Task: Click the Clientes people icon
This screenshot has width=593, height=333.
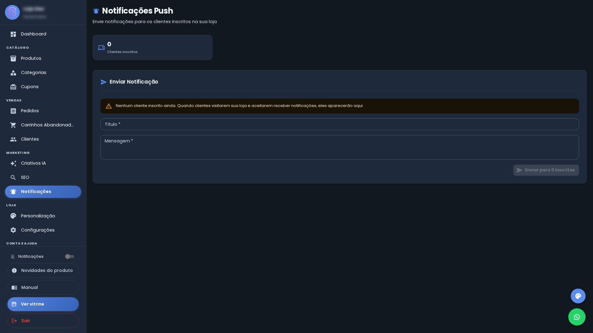Action: (13, 139)
